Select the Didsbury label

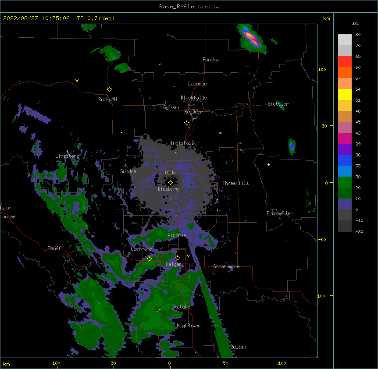tap(168, 189)
